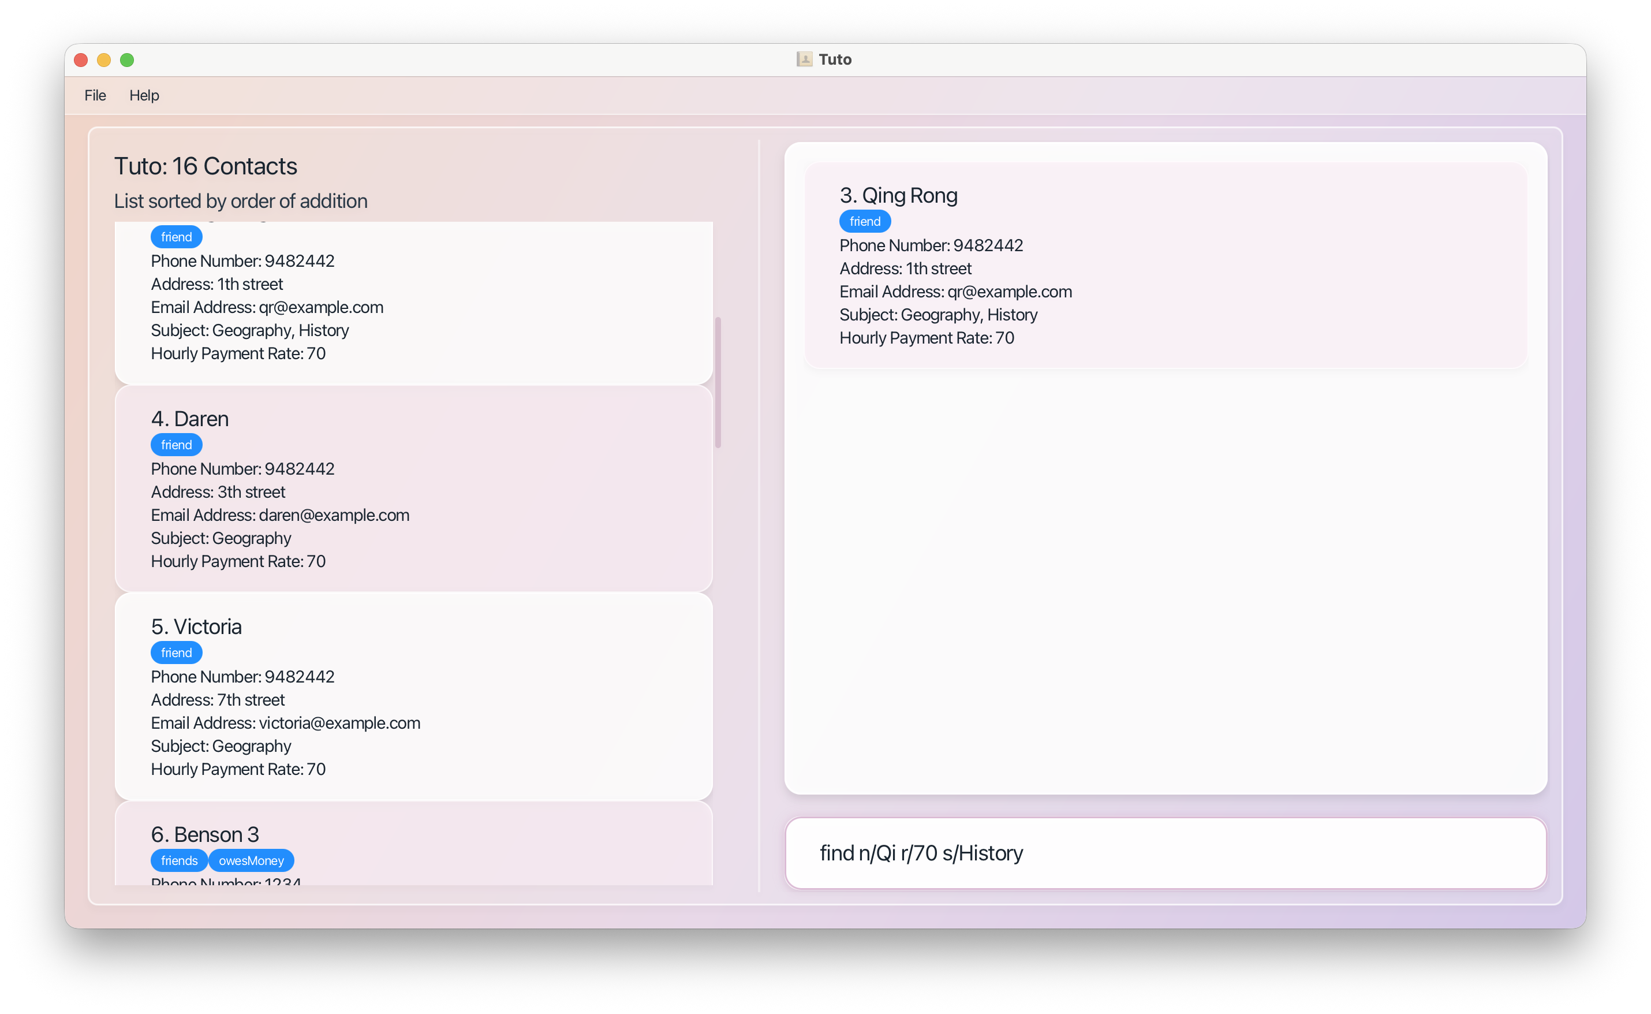1651x1014 pixels.
Task: Click the green fullscreen window button
Action: click(x=126, y=61)
